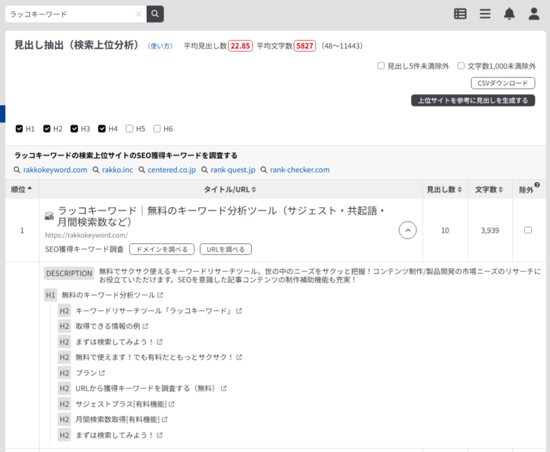The height and width of the screenshot is (452, 550).
Task: Open the user account icon
Action: pos(534,14)
